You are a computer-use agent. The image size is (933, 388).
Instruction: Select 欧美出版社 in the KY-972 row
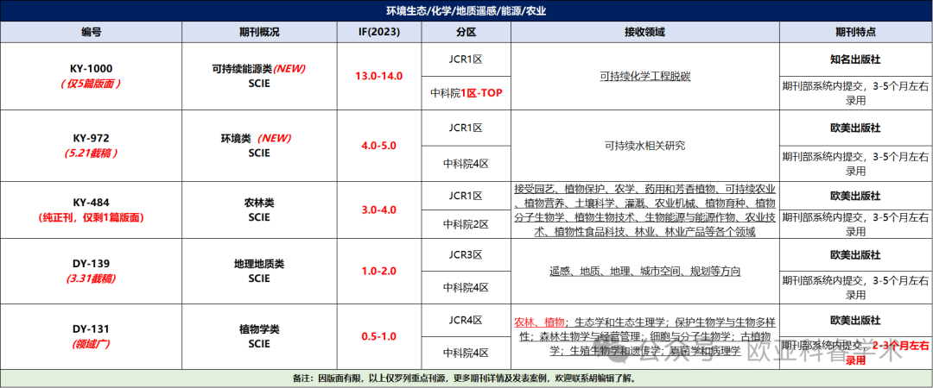[855, 128]
